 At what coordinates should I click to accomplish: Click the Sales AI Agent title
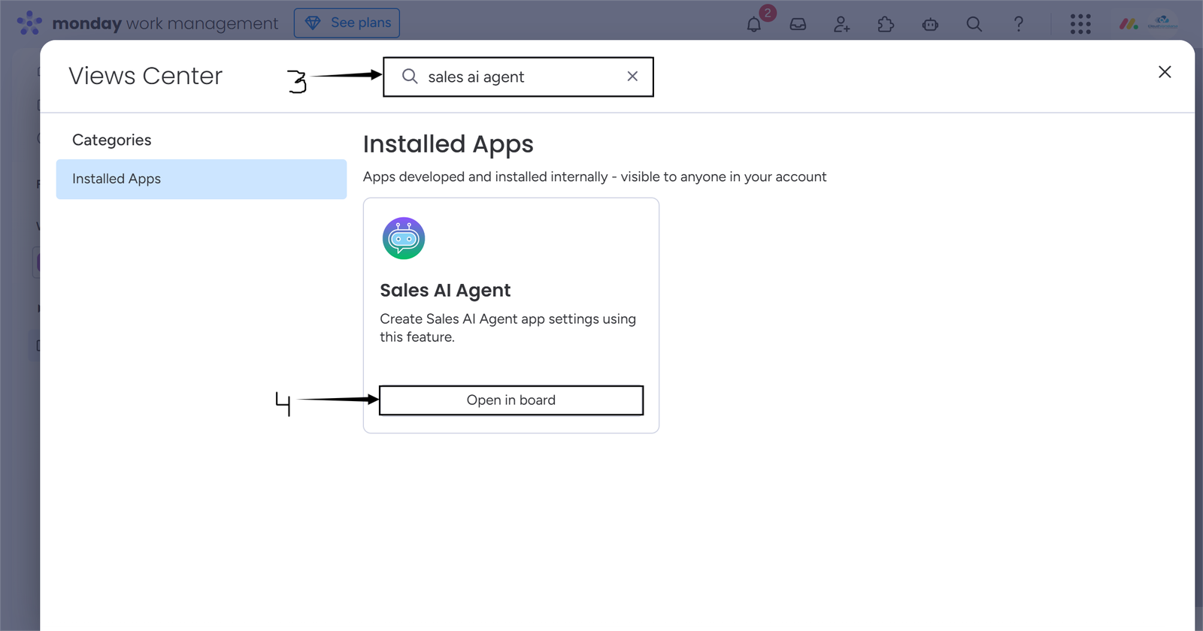[x=445, y=291]
